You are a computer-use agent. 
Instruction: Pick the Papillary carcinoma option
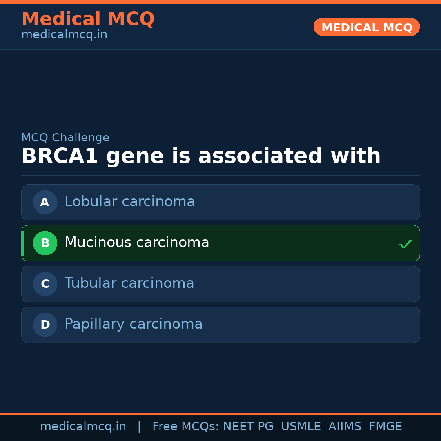pyautogui.click(x=134, y=324)
